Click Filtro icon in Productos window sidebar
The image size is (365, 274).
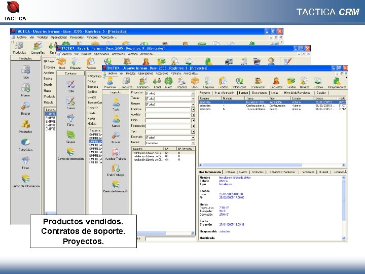(26, 163)
